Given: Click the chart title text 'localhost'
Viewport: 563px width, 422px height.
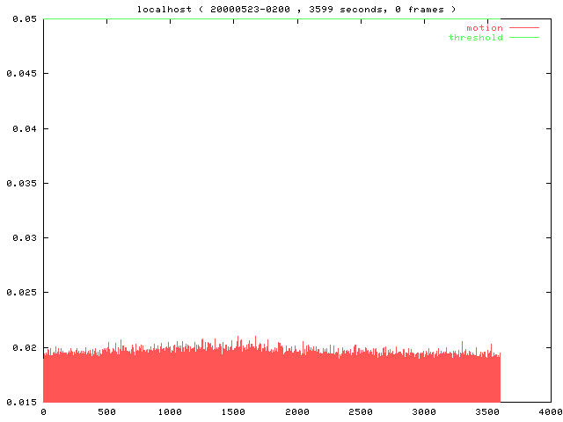Looking at the screenshot, I should point(164,9).
